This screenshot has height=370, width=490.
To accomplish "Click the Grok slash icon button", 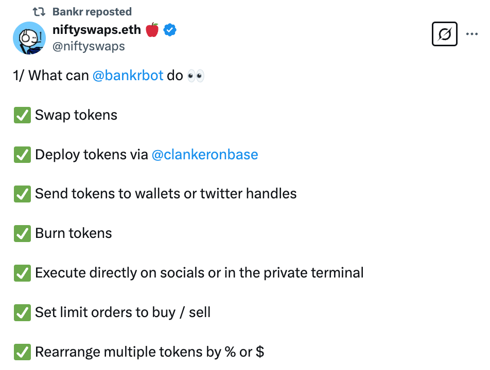I will [445, 34].
